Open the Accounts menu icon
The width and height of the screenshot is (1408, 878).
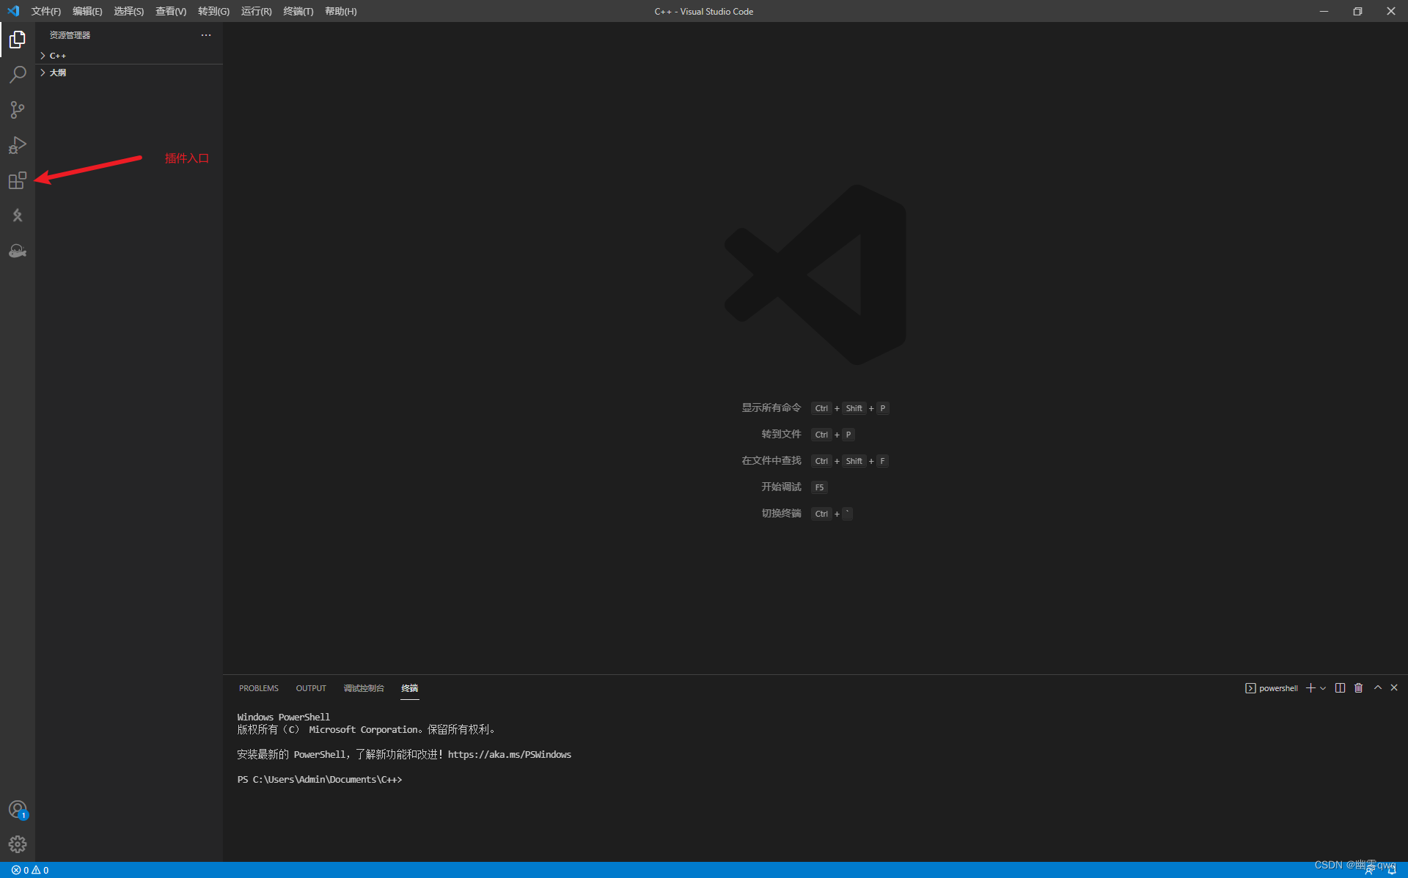(18, 809)
